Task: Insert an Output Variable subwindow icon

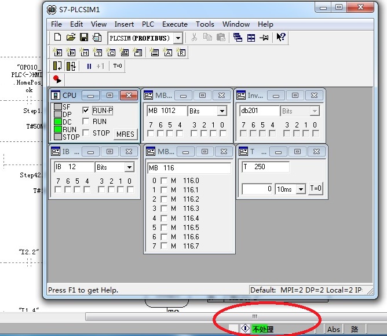Action: click(x=71, y=52)
